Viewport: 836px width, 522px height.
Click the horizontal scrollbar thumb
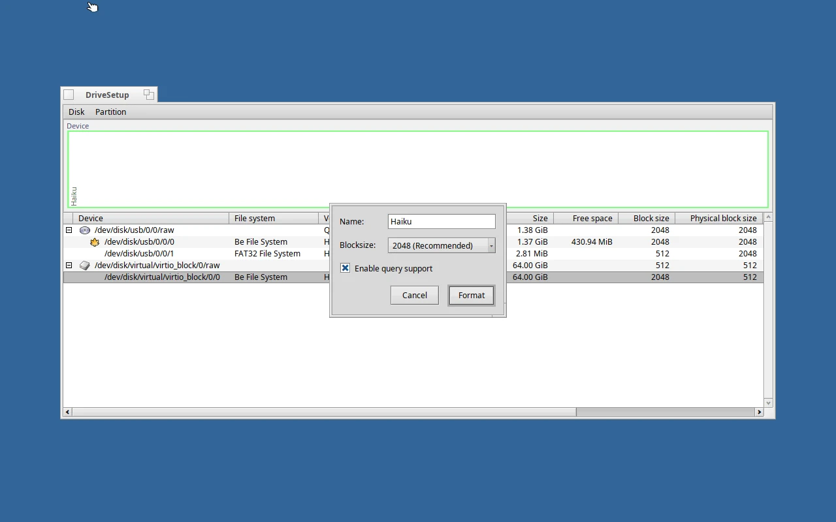point(665,412)
